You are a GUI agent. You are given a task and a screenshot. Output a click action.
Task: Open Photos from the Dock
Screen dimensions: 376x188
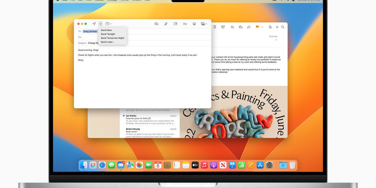(x=139, y=165)
